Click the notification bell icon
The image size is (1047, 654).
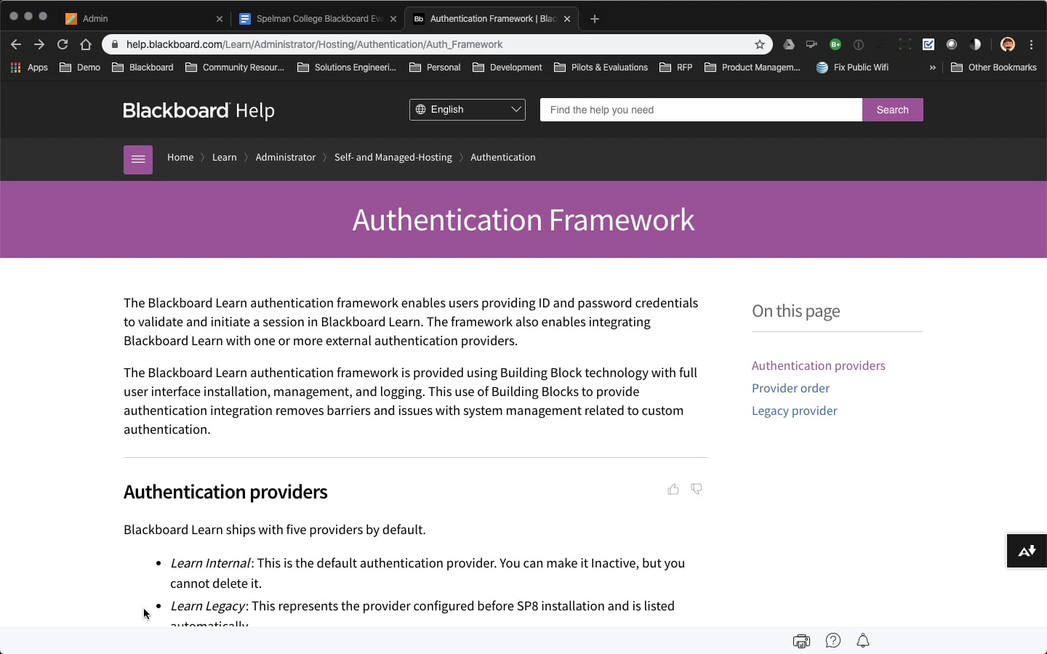863,640
